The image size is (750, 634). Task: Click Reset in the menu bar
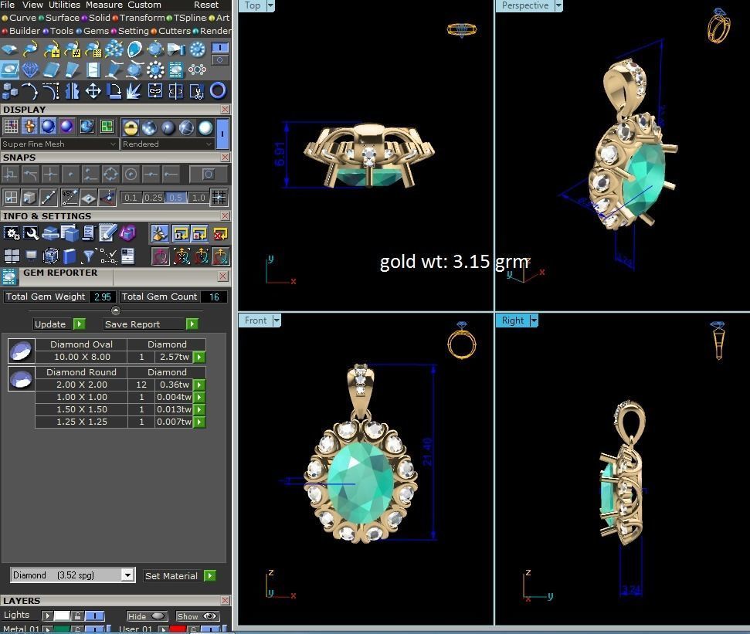pyautogui.click(x=206, y=5)
